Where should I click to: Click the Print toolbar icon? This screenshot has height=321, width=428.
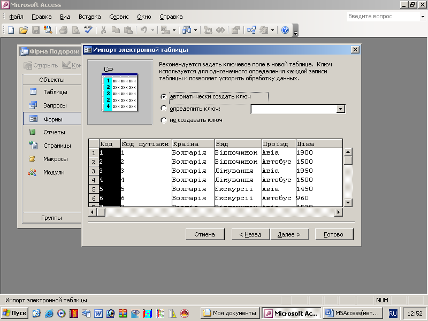(63, 30)
